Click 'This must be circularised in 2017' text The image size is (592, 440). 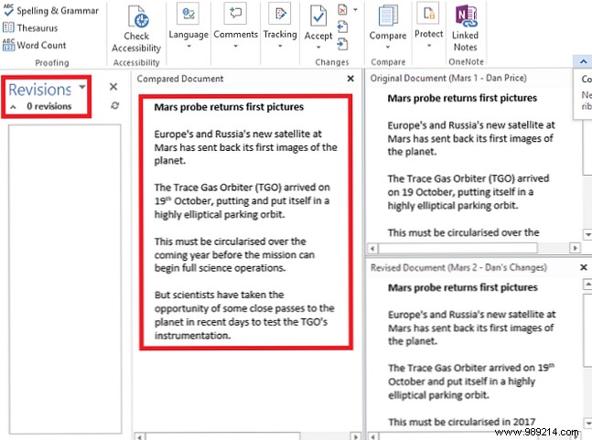point(462,422)
